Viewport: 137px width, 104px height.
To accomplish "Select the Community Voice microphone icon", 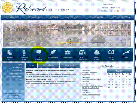I will pyautogui.click(x=24, y=53).
